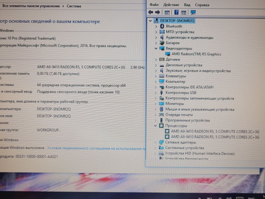Expand the Звуковые, игровые и видеоустройства category
This screenshot has height=199, width=265.
[x=156, y=71]
